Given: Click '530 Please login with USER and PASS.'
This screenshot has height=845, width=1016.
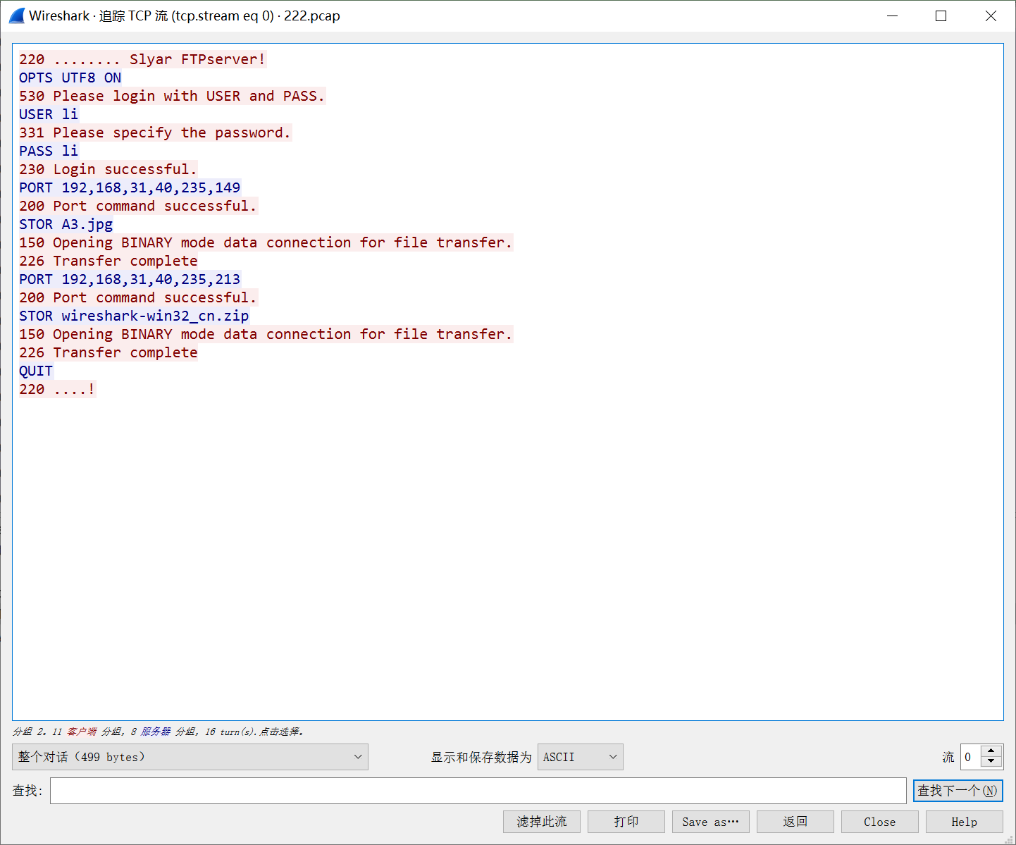Looking at the screenshot, I should [x=172, y=96].
